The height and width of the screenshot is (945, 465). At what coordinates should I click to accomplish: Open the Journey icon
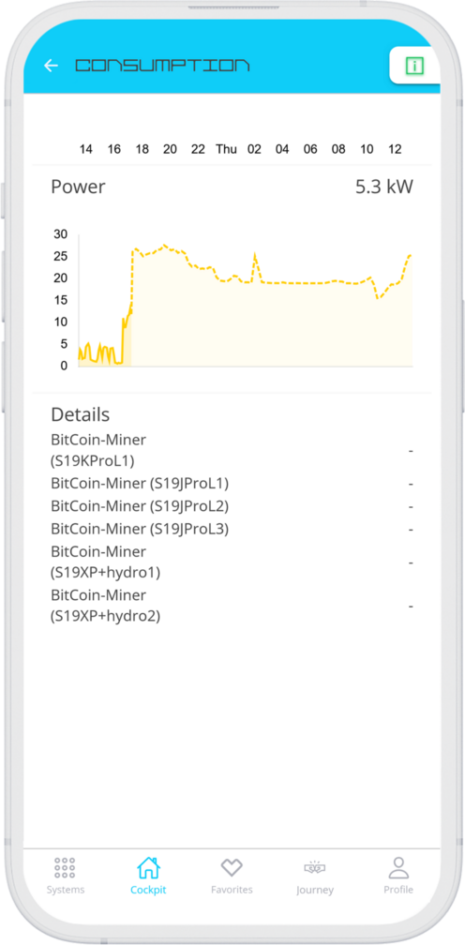(314, 868)
